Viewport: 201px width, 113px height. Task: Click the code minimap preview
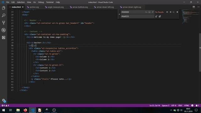[191, 17]
